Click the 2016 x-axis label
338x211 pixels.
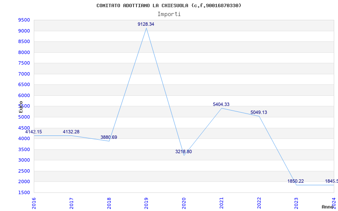34,203
